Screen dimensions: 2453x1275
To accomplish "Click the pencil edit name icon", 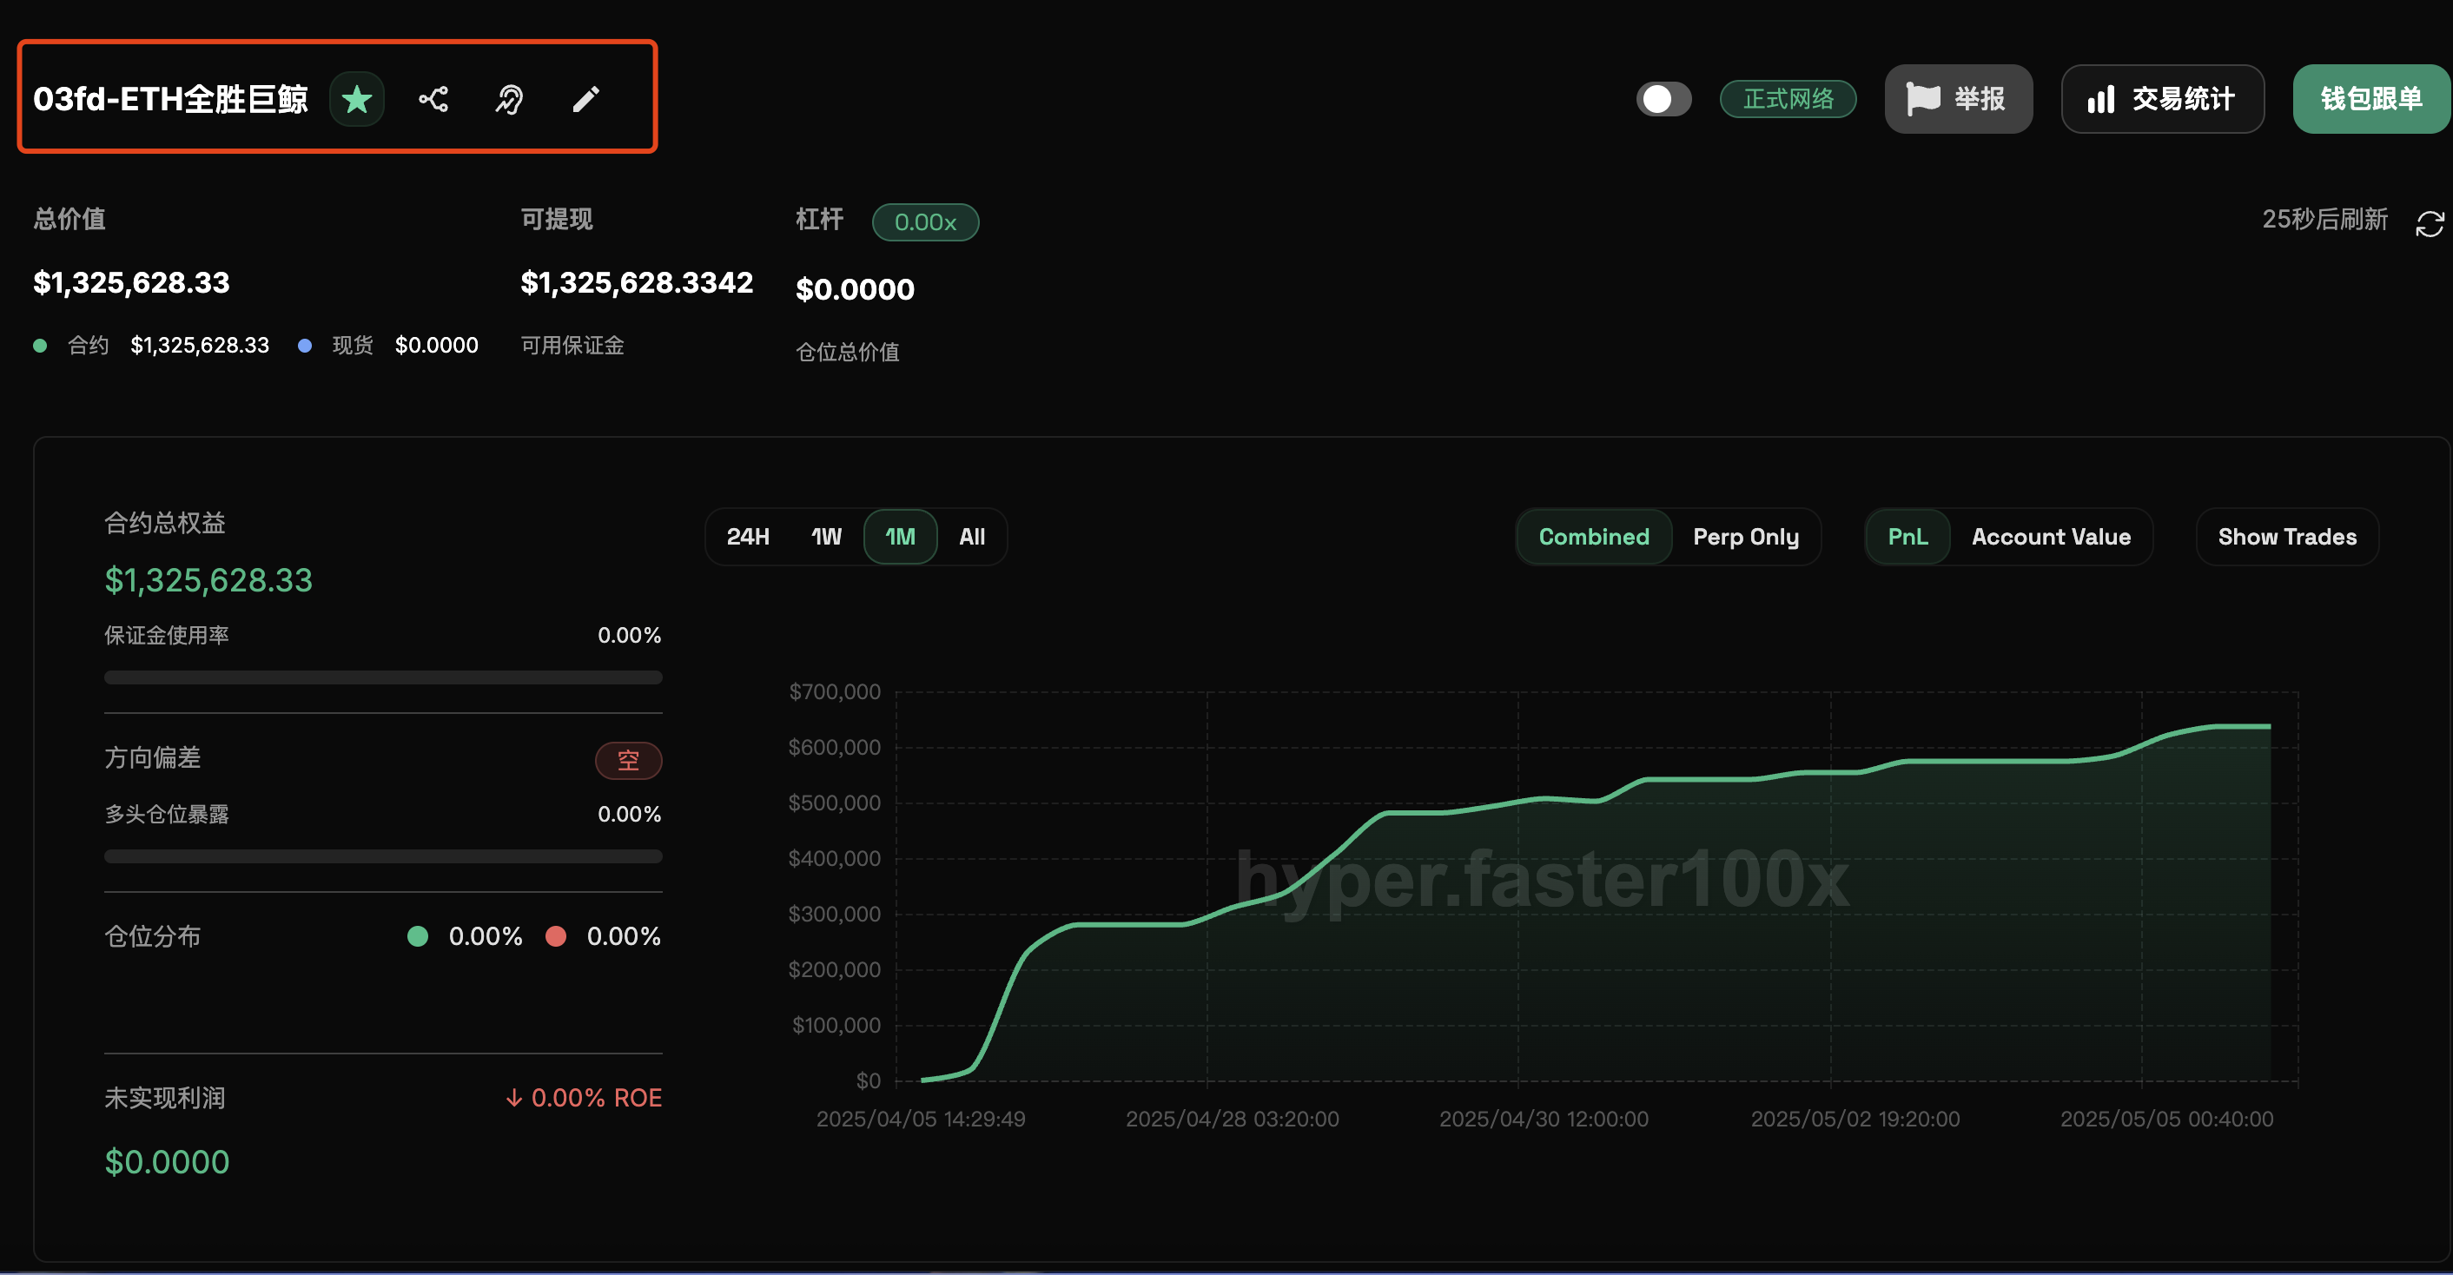I will tap(585, 99).
